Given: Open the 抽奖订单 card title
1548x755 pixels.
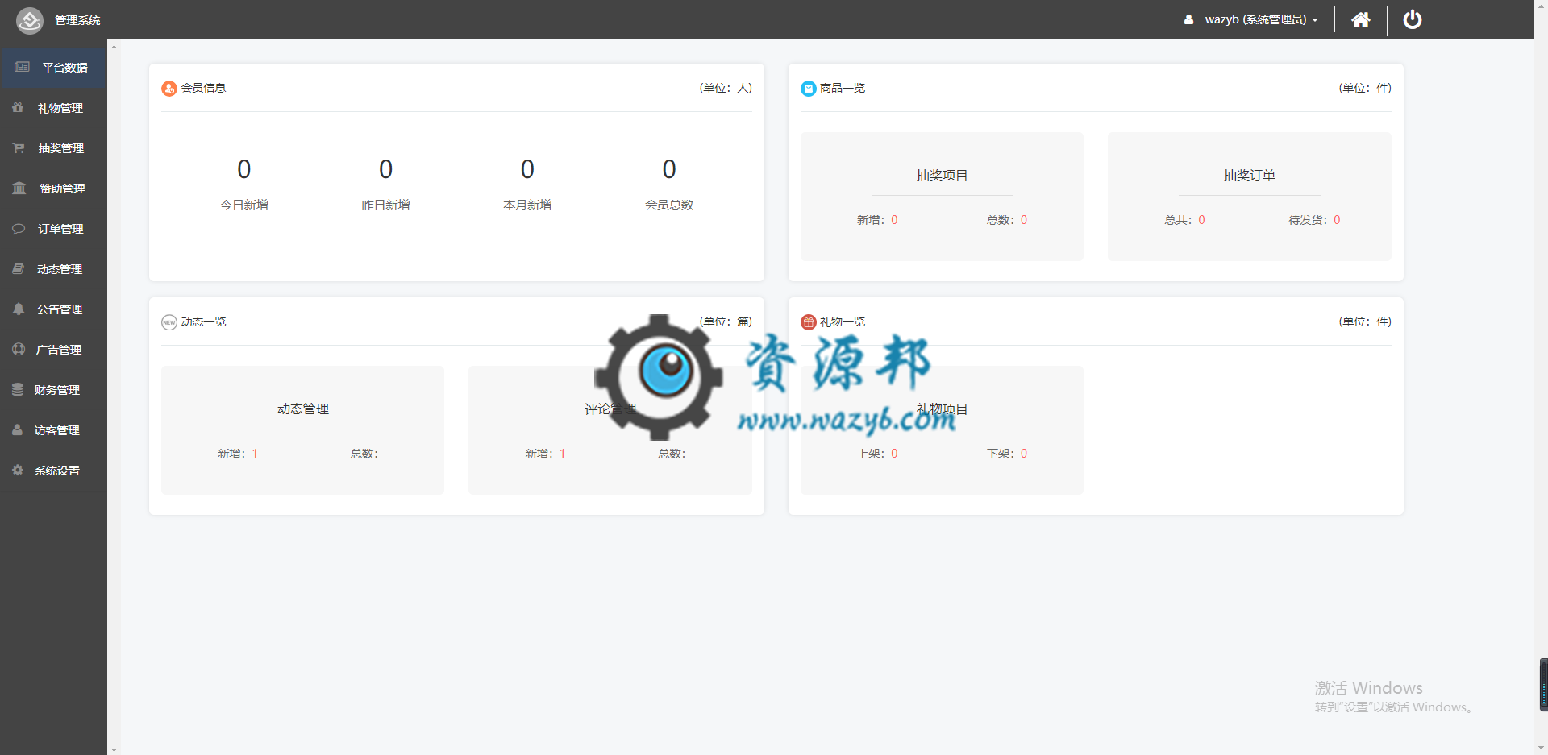Looking at the screenshot, I should click(x=1249, y=176).
